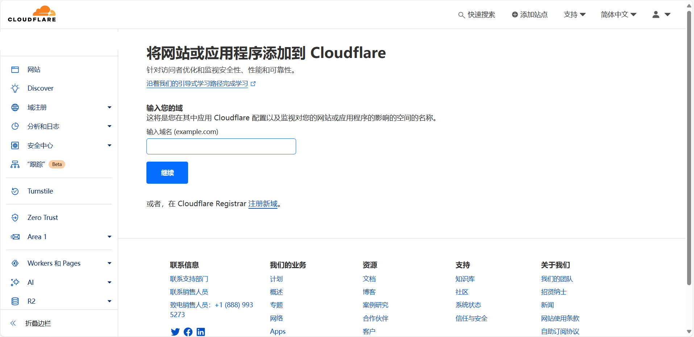The height and width of the screenshot is (337, 694).
Task: Click the user account profile icon
Action: (x=656, y=14)
